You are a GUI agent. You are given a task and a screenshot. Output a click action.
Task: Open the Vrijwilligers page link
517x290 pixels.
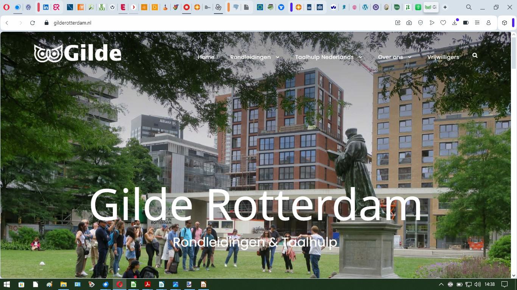coord(443,57)
